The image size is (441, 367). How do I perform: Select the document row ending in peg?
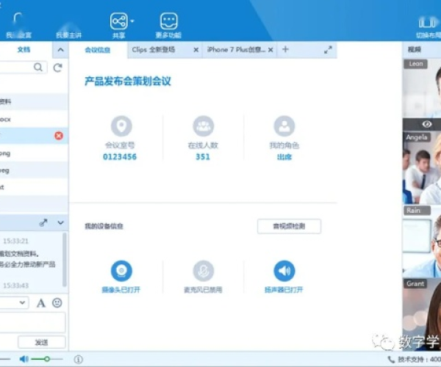(x=34, y=170)
